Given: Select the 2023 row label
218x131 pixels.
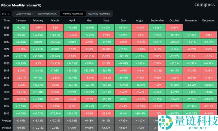Looking at the screenshot, I should coord(6,42).
